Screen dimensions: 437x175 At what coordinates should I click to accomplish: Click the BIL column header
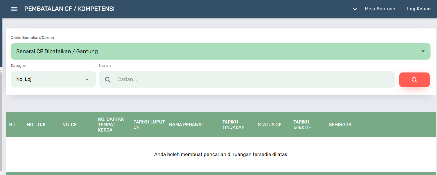13,125
